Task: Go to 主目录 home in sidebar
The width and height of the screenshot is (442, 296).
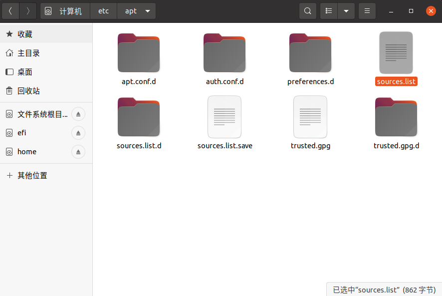Action: pyautogui.click(x=46, y=53)
